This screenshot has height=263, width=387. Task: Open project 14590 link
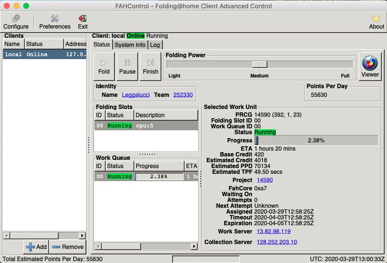pos(264,180)
